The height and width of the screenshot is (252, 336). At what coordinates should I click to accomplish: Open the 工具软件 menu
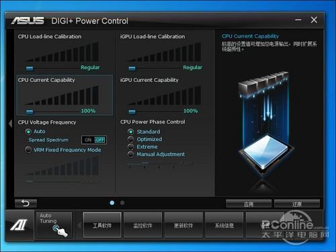coord(102,225)
